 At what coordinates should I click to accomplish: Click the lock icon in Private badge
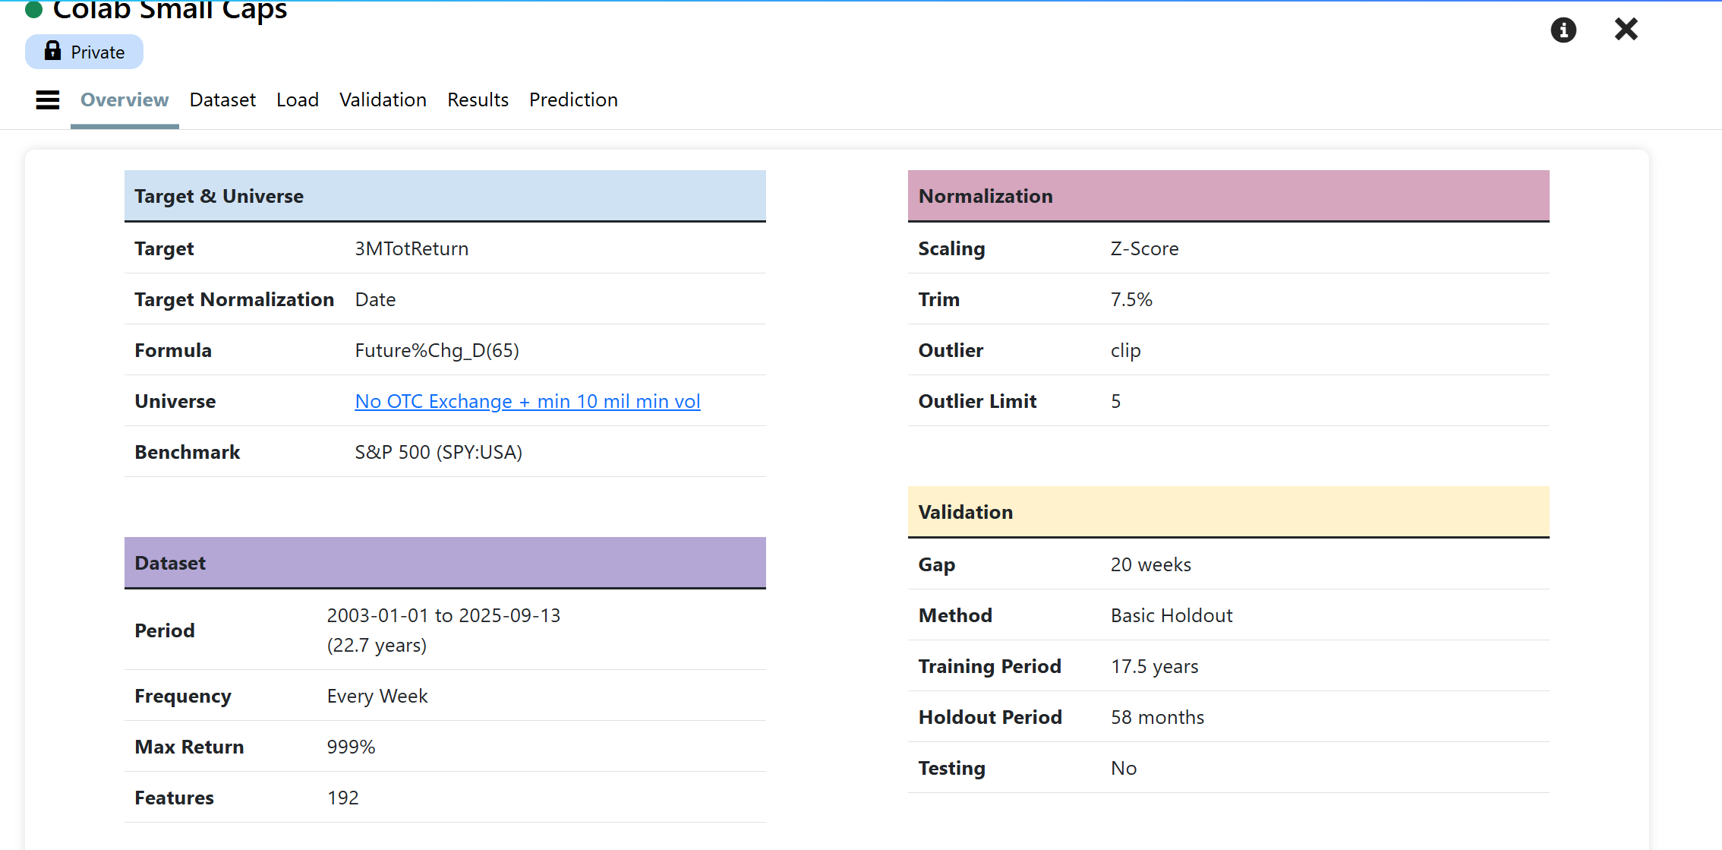click(x=52, y=51)
